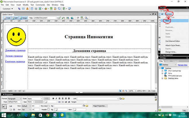Screen dimensions: 189x118
Task: Click the Date insert icon
Action: (x=51, y=9)
